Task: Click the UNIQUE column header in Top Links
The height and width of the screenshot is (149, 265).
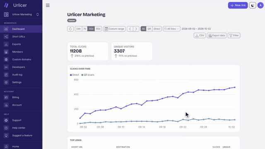Action: [226, 147]
